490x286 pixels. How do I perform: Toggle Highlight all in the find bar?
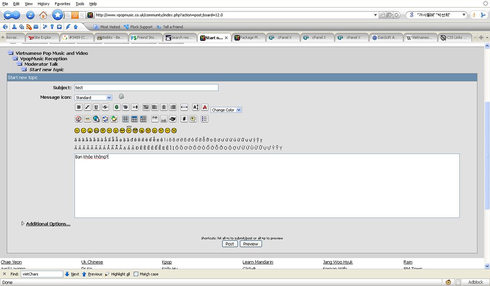[x=117, y=274]
